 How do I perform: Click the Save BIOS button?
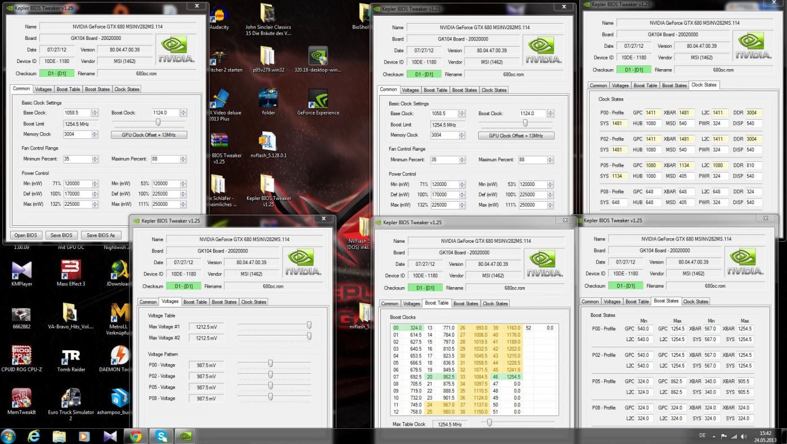point(61,235)
